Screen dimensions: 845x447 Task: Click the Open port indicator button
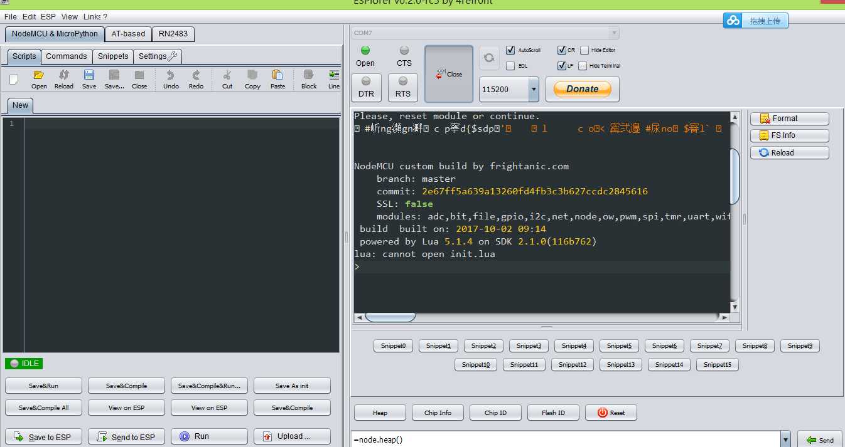pyautogui.click(x=365, y=56)
